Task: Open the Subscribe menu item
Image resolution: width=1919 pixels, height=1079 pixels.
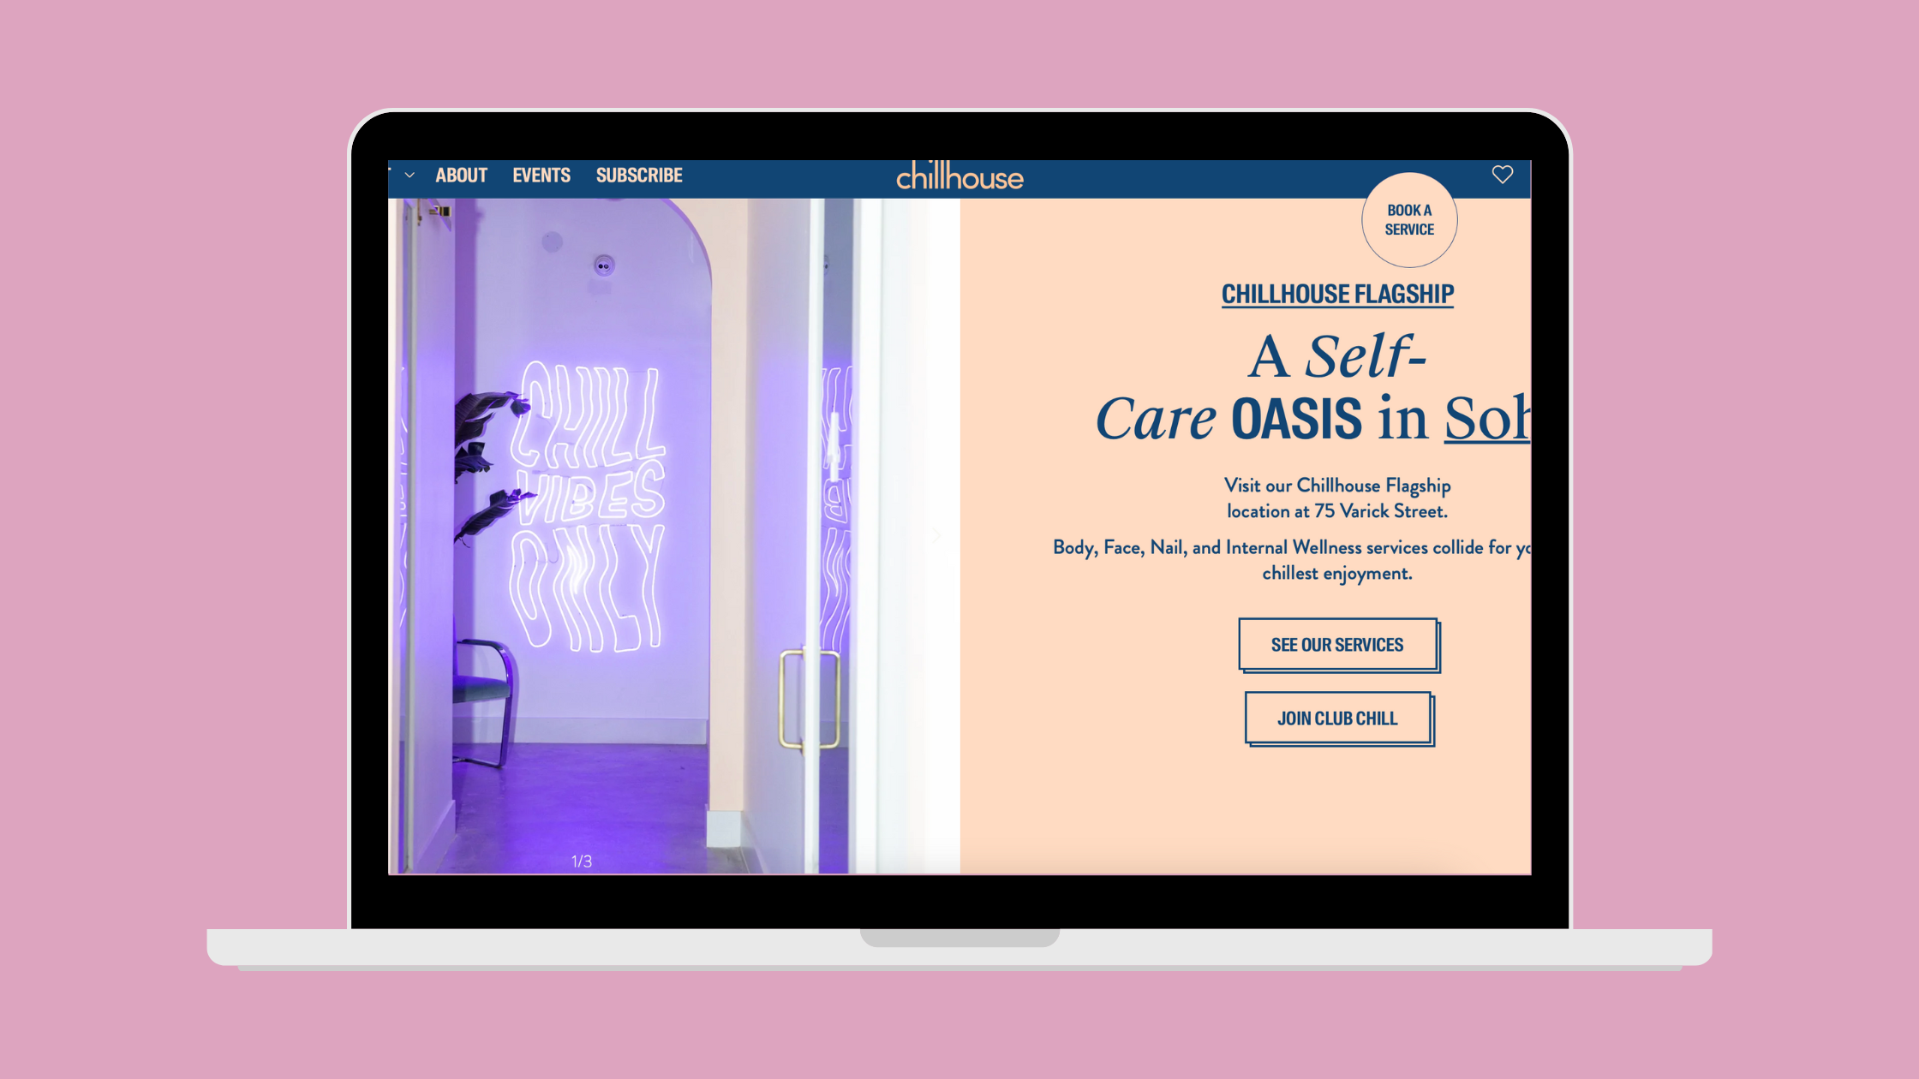Action: (x=639, y=176)
